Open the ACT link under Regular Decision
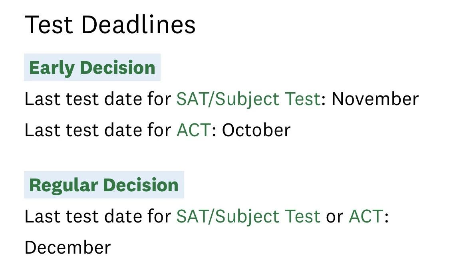 (x=366, y=216)
